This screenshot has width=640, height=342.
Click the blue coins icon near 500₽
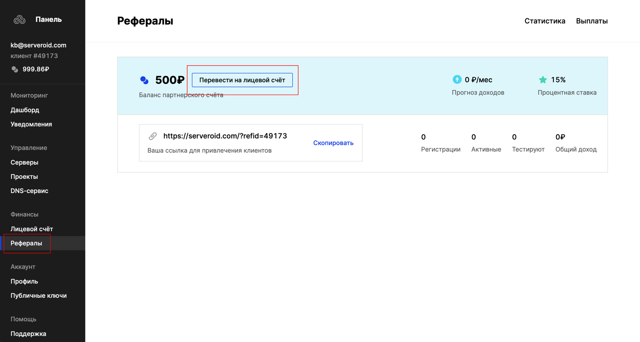click(x=144, y=80)
